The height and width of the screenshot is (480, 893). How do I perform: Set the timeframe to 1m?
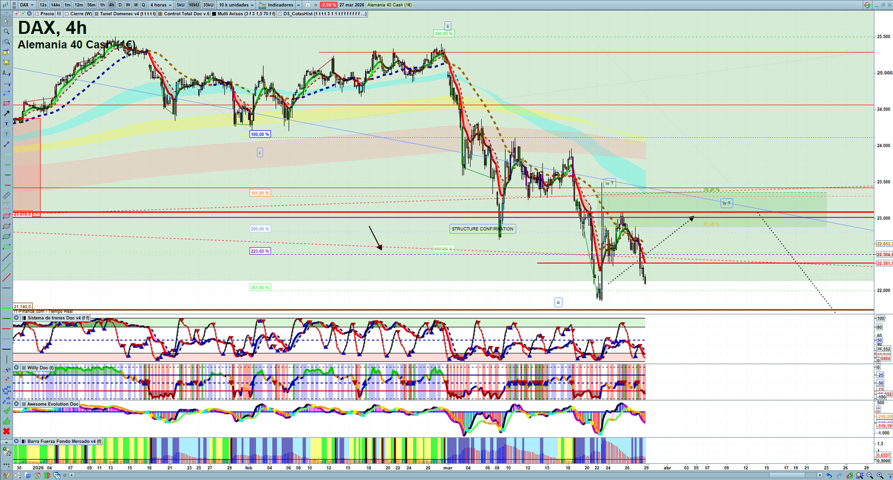click(68, 5)
